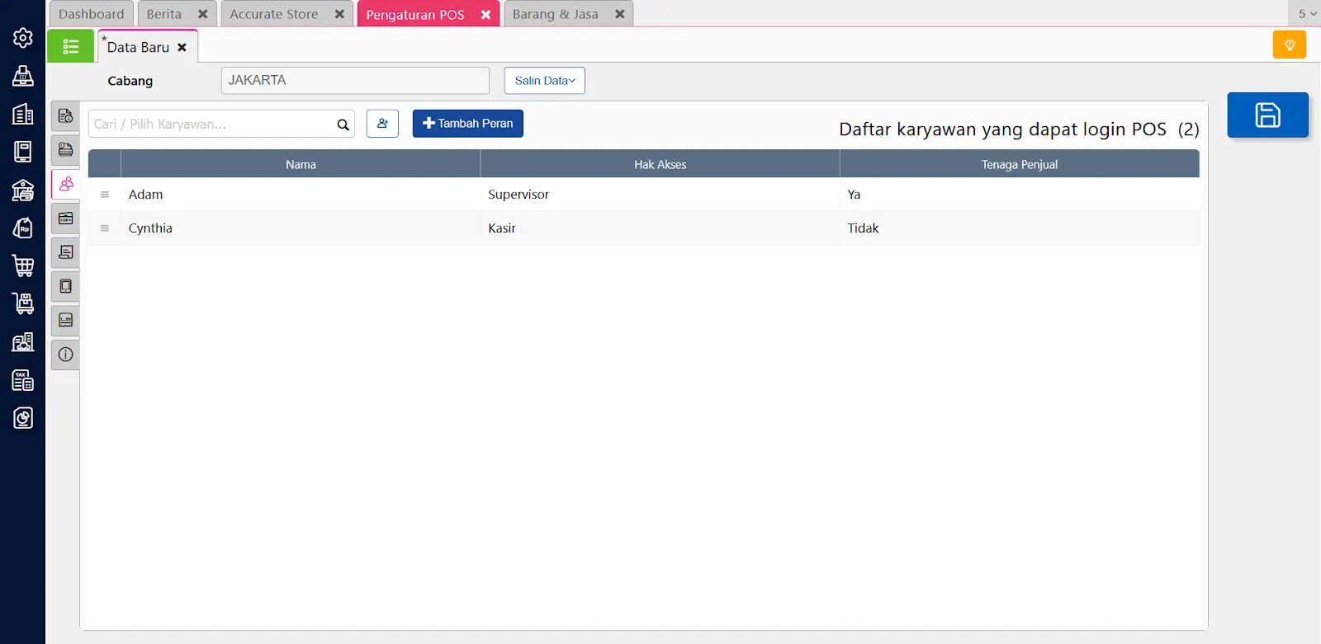Open the pie chart reports icon

[x=23, y=418]
